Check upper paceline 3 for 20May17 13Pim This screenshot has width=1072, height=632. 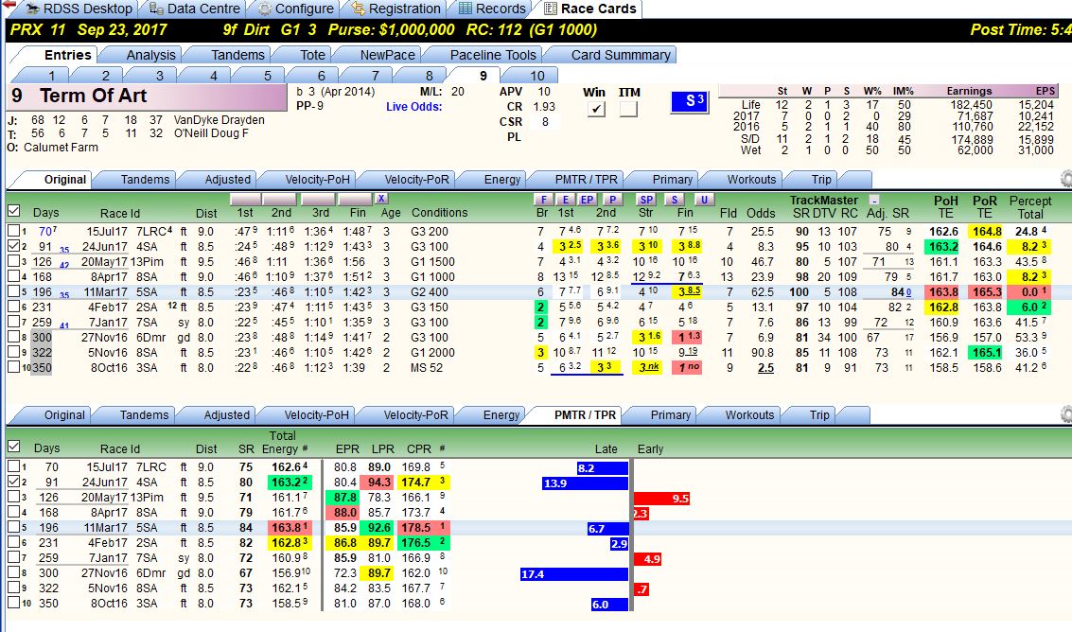[x=13, y=261]
